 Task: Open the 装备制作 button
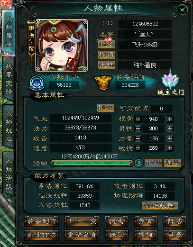(x=41, y=221)
